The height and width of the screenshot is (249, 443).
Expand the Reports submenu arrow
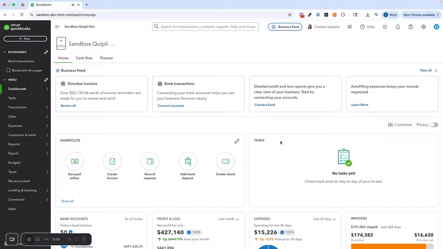47,144
